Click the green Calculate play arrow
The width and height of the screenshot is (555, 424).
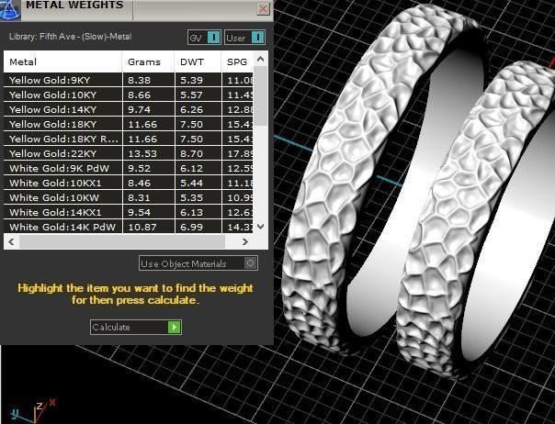point(175,327)
